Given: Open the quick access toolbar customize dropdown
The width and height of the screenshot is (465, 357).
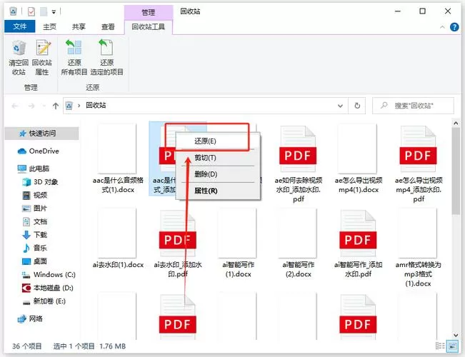Looking at the screenshot, I should (54, 12).
